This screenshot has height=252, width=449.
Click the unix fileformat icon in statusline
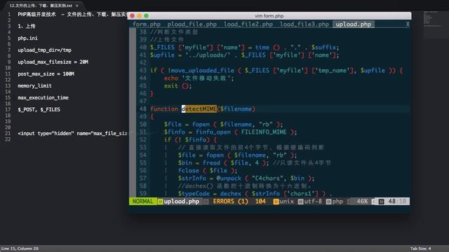click(276, 202)
